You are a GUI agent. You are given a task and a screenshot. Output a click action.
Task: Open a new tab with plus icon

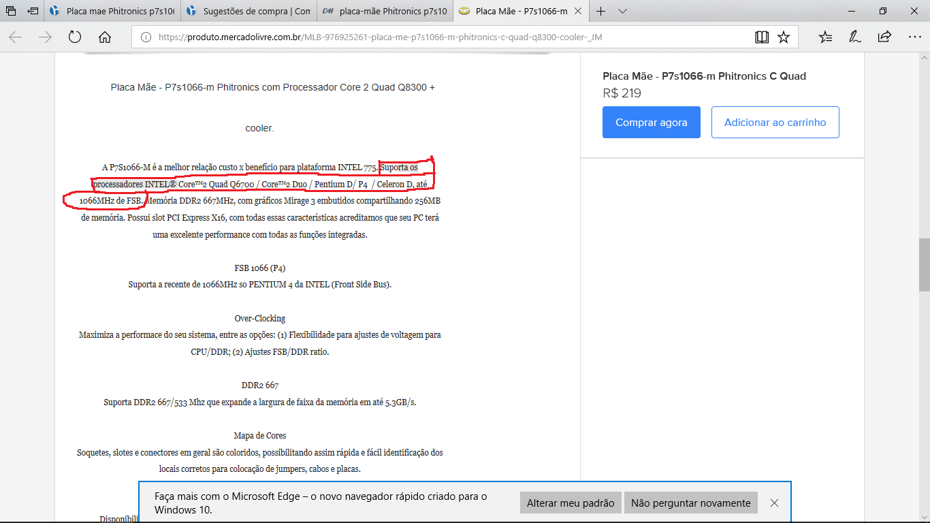[600, 11]
